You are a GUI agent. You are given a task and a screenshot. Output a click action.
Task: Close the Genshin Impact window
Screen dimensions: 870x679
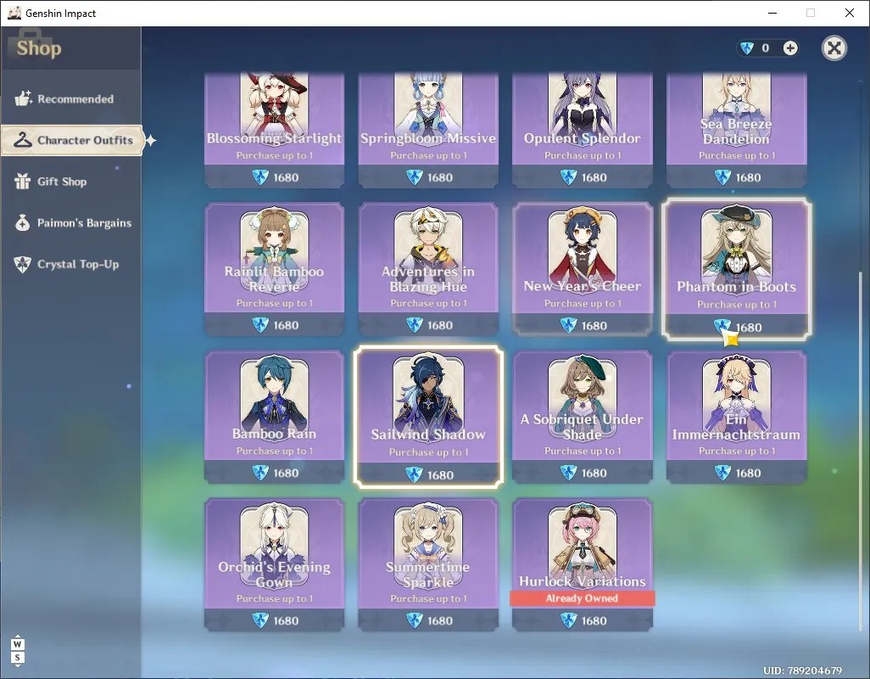pyautogui.click(x=850, y=13)
